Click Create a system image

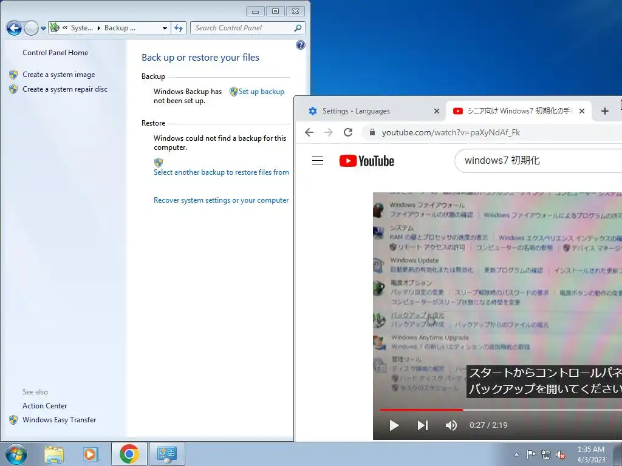tap(59, 75)
